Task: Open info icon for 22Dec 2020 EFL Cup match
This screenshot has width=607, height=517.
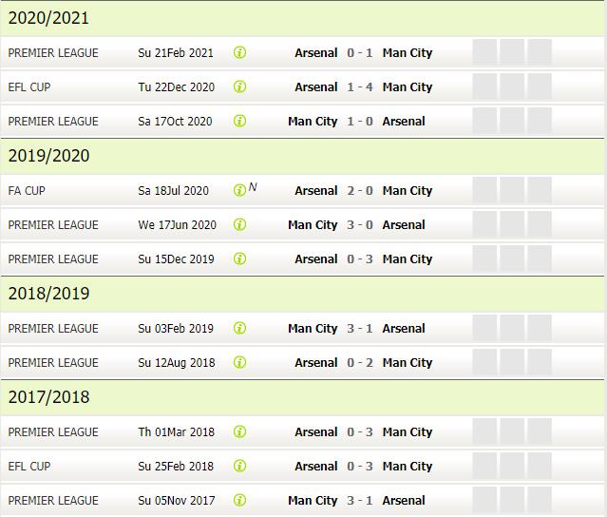Action: pyautogui.click(x=239, y=86)
